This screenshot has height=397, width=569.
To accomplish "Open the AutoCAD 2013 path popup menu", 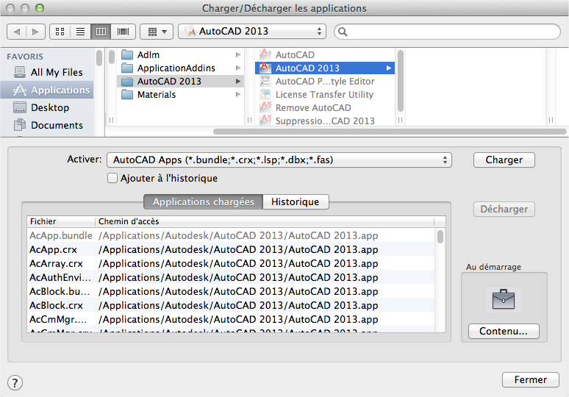I will coord(252,32).
